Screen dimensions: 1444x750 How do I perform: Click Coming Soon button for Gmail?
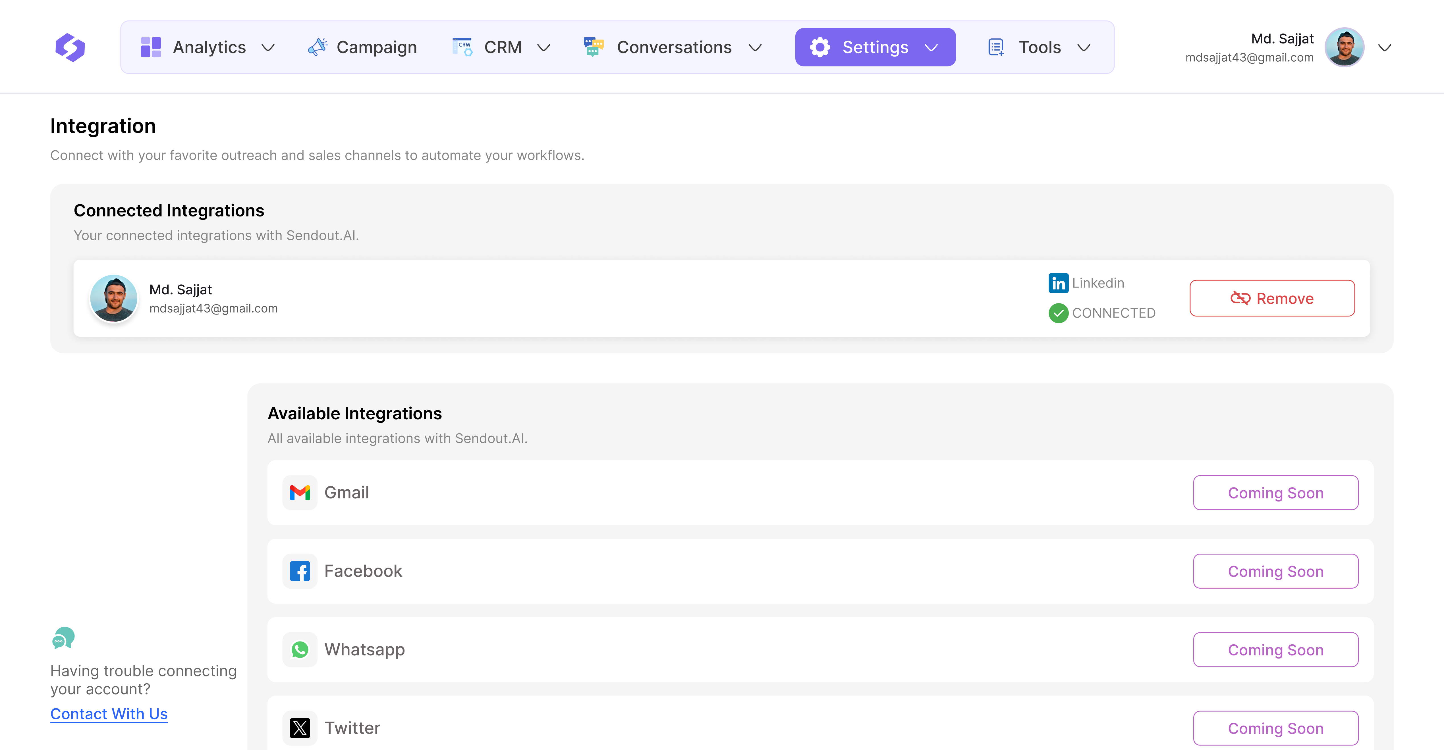(x=1275, y=492)
